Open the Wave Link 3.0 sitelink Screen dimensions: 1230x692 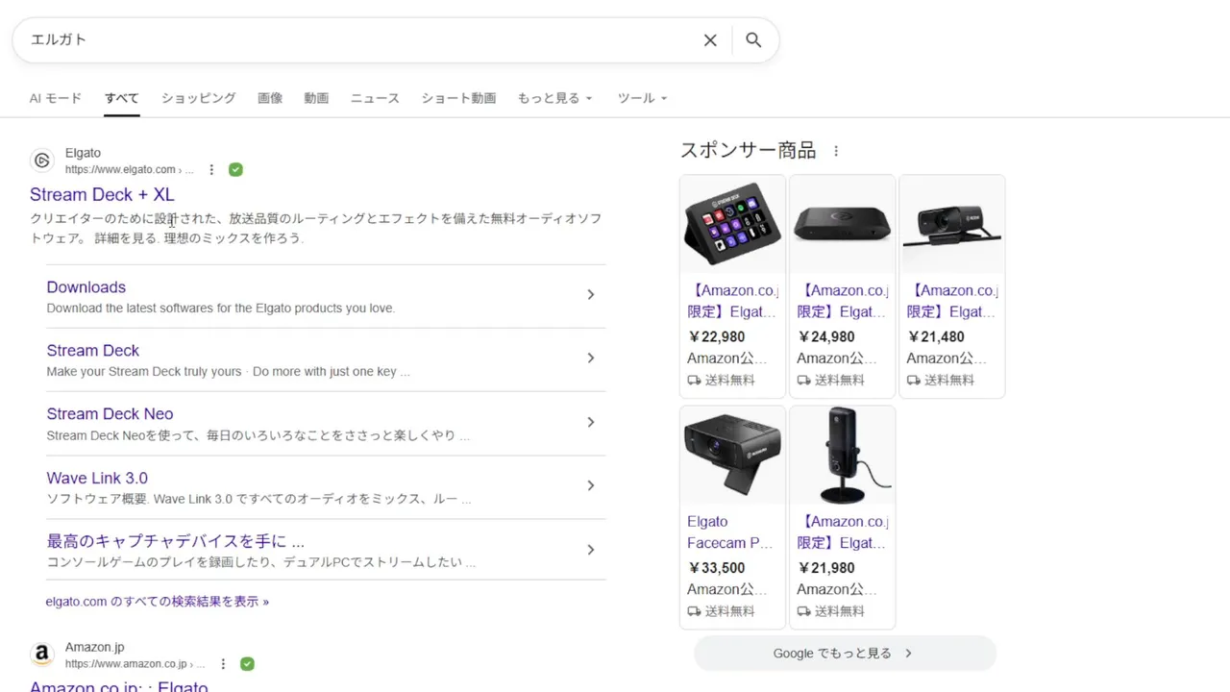coord(97,478)
